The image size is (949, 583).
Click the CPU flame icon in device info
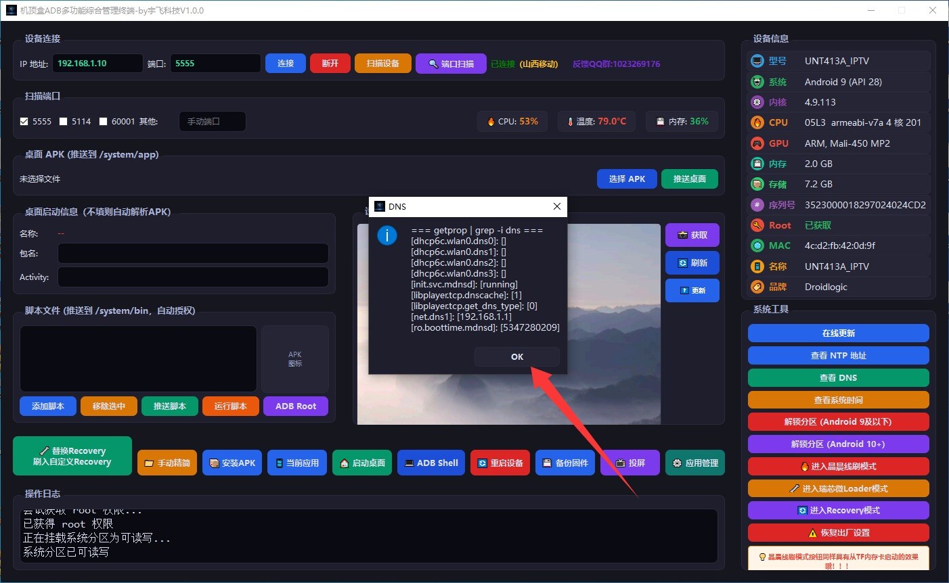pyautogui.click(x=757, y=122)
